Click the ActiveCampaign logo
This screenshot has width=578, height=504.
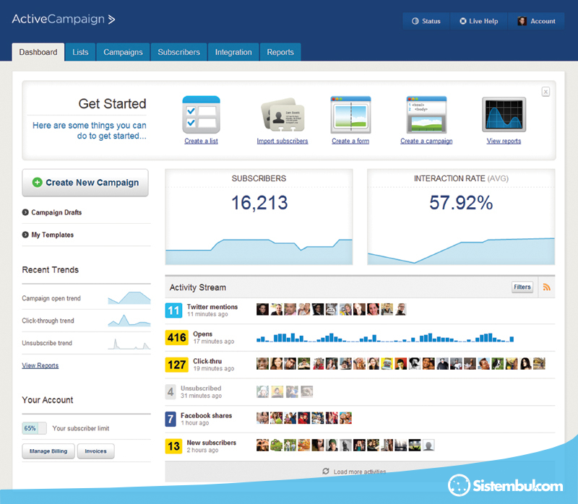point(64,19)
